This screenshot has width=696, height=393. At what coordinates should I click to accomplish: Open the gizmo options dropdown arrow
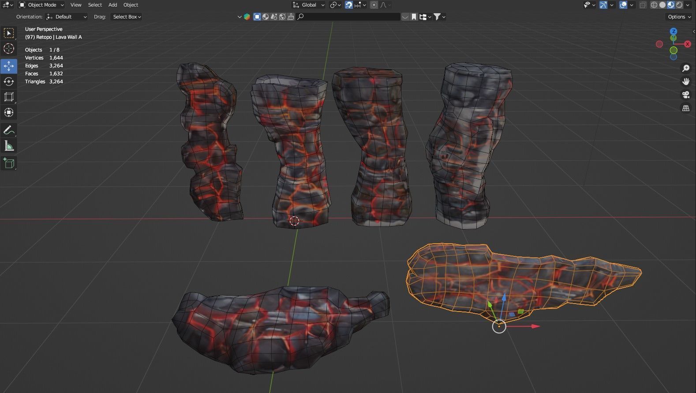(612, 5)
